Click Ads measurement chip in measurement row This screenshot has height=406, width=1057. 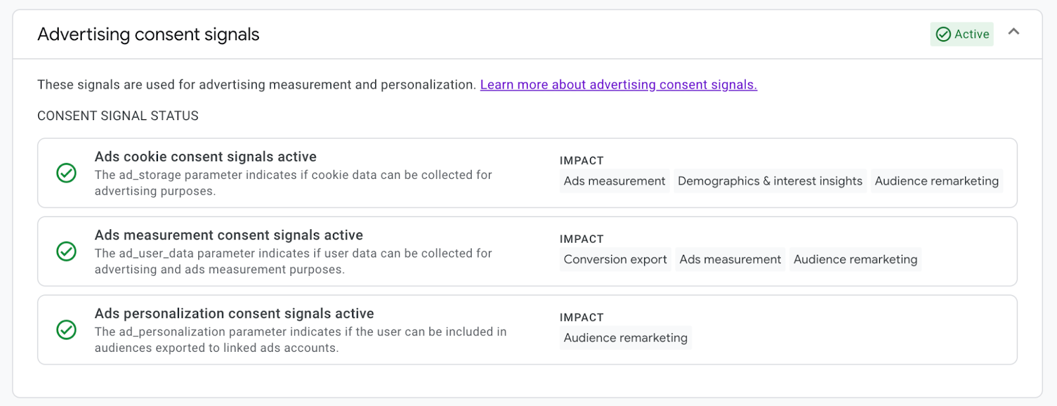(730, 259)
